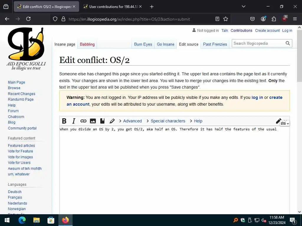Select Deutsch language link

[x=15, y=192]
